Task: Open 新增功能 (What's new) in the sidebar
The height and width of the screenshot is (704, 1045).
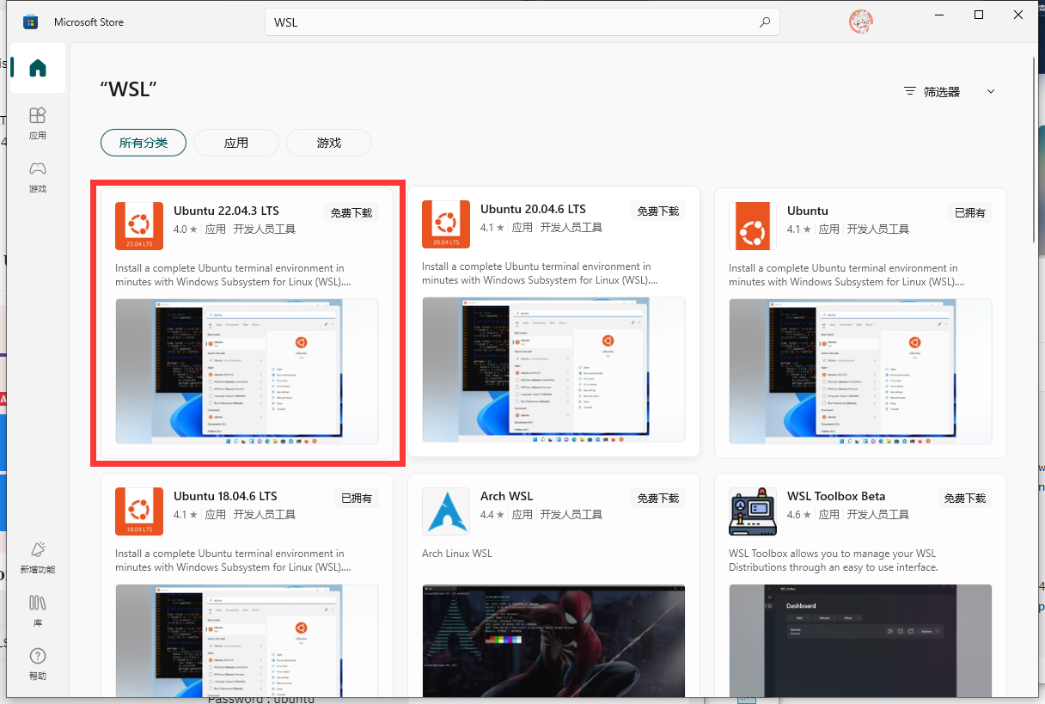Action: [x=38, y=557]
